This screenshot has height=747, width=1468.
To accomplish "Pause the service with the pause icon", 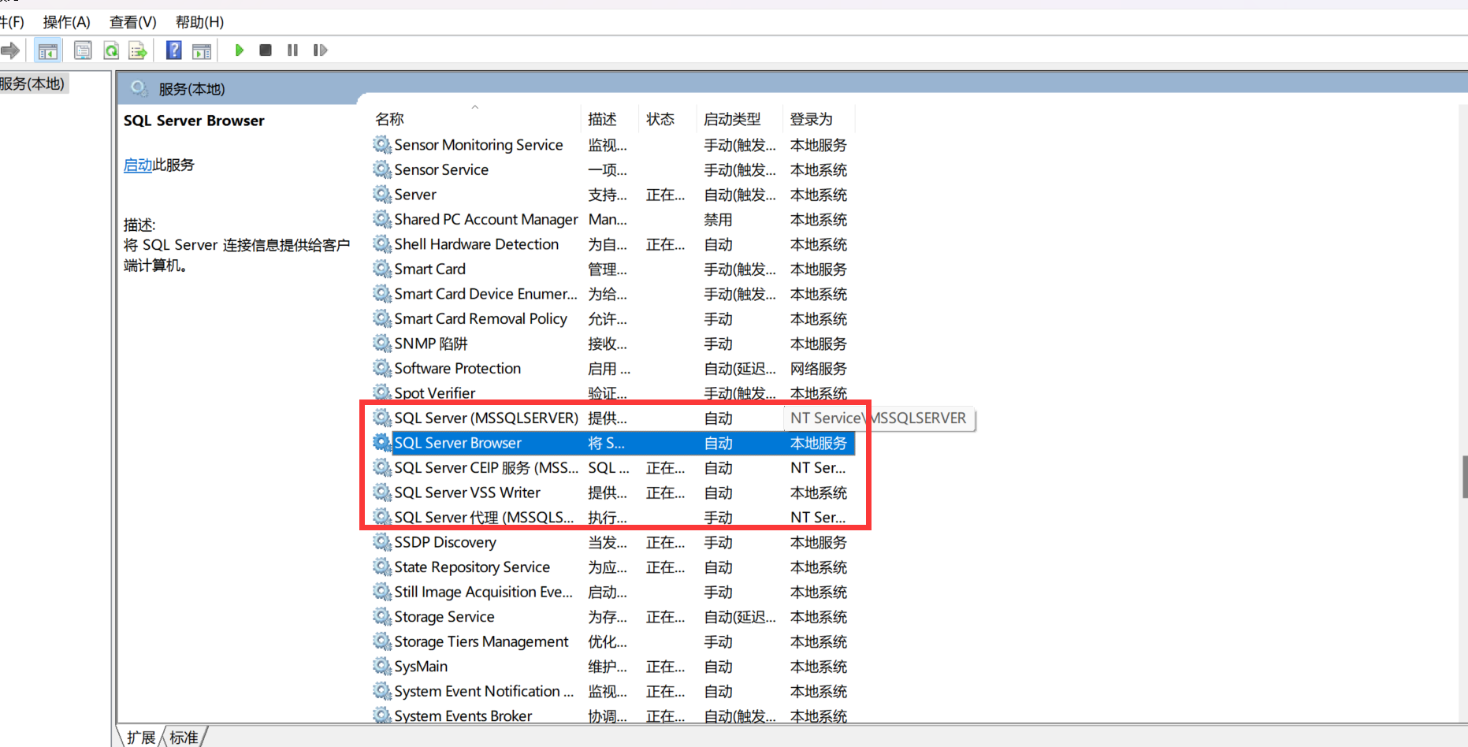I will click(x=292, y=50).
